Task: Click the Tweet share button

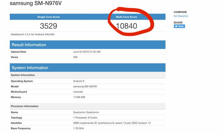Action: click(x=179, y=26)
